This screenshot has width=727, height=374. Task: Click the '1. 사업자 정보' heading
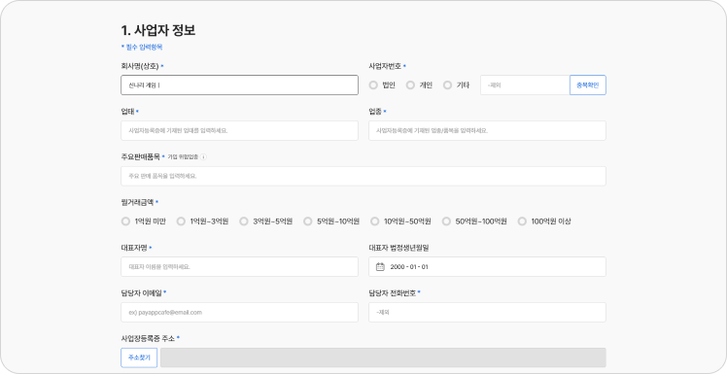point(158,30)
